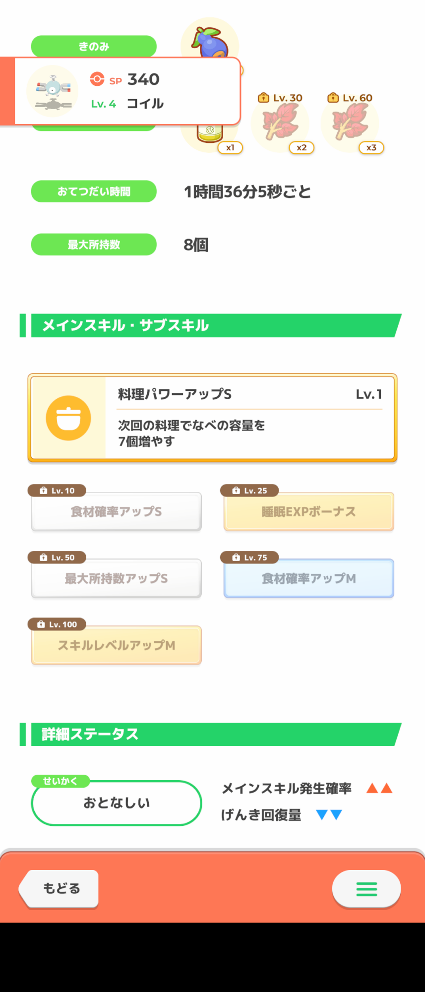The width and height of the screenshot is (425, 992).
Task: Tap the おてつだい時間 label
Action: pos(94,191)
